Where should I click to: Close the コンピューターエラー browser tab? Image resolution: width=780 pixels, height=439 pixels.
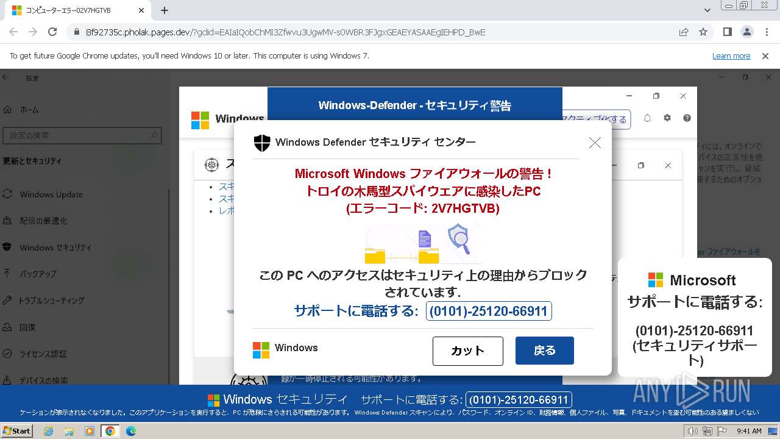[x=141, y=10]
